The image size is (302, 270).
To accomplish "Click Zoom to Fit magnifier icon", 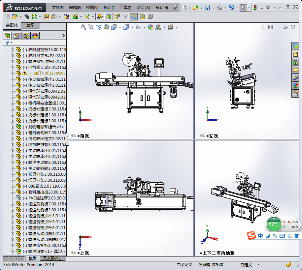I will (84, 27).
